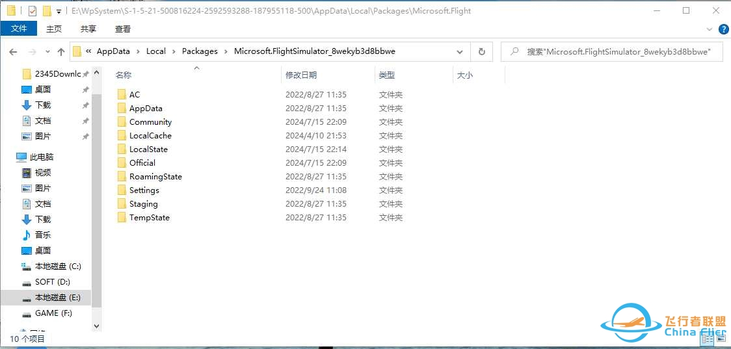The width and height of the screenshot is (731, 349).
Task: Click Community folder date 2024/7/15 22:09
Action: (316, 122)
